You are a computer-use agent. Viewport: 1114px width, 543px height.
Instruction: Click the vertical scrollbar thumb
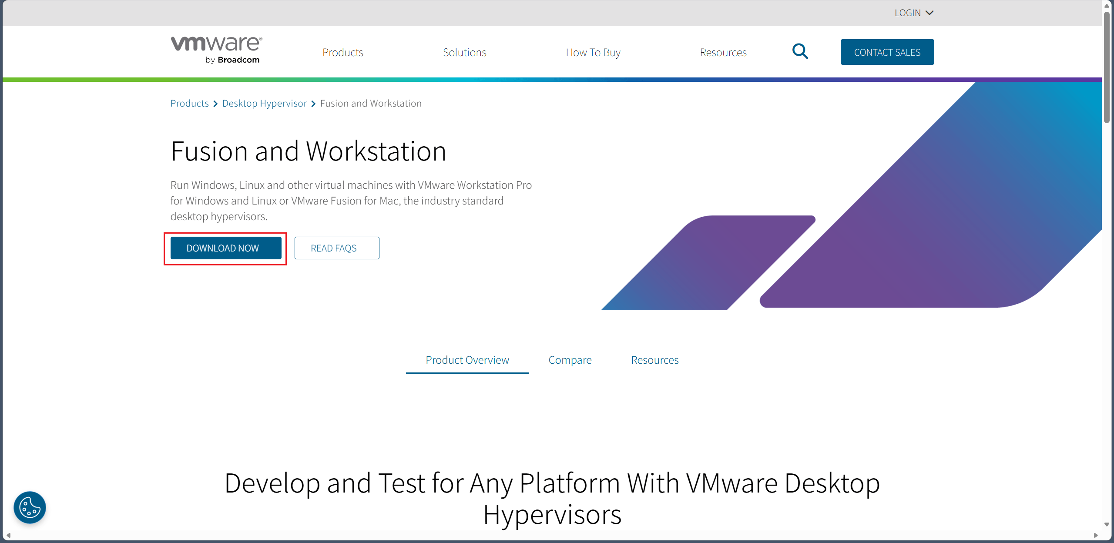pyautogui.click(x=1107, y=67)
